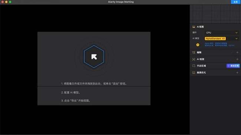Click the blue 主页 button
Screen dimensions: 241x135
(235, 2)
